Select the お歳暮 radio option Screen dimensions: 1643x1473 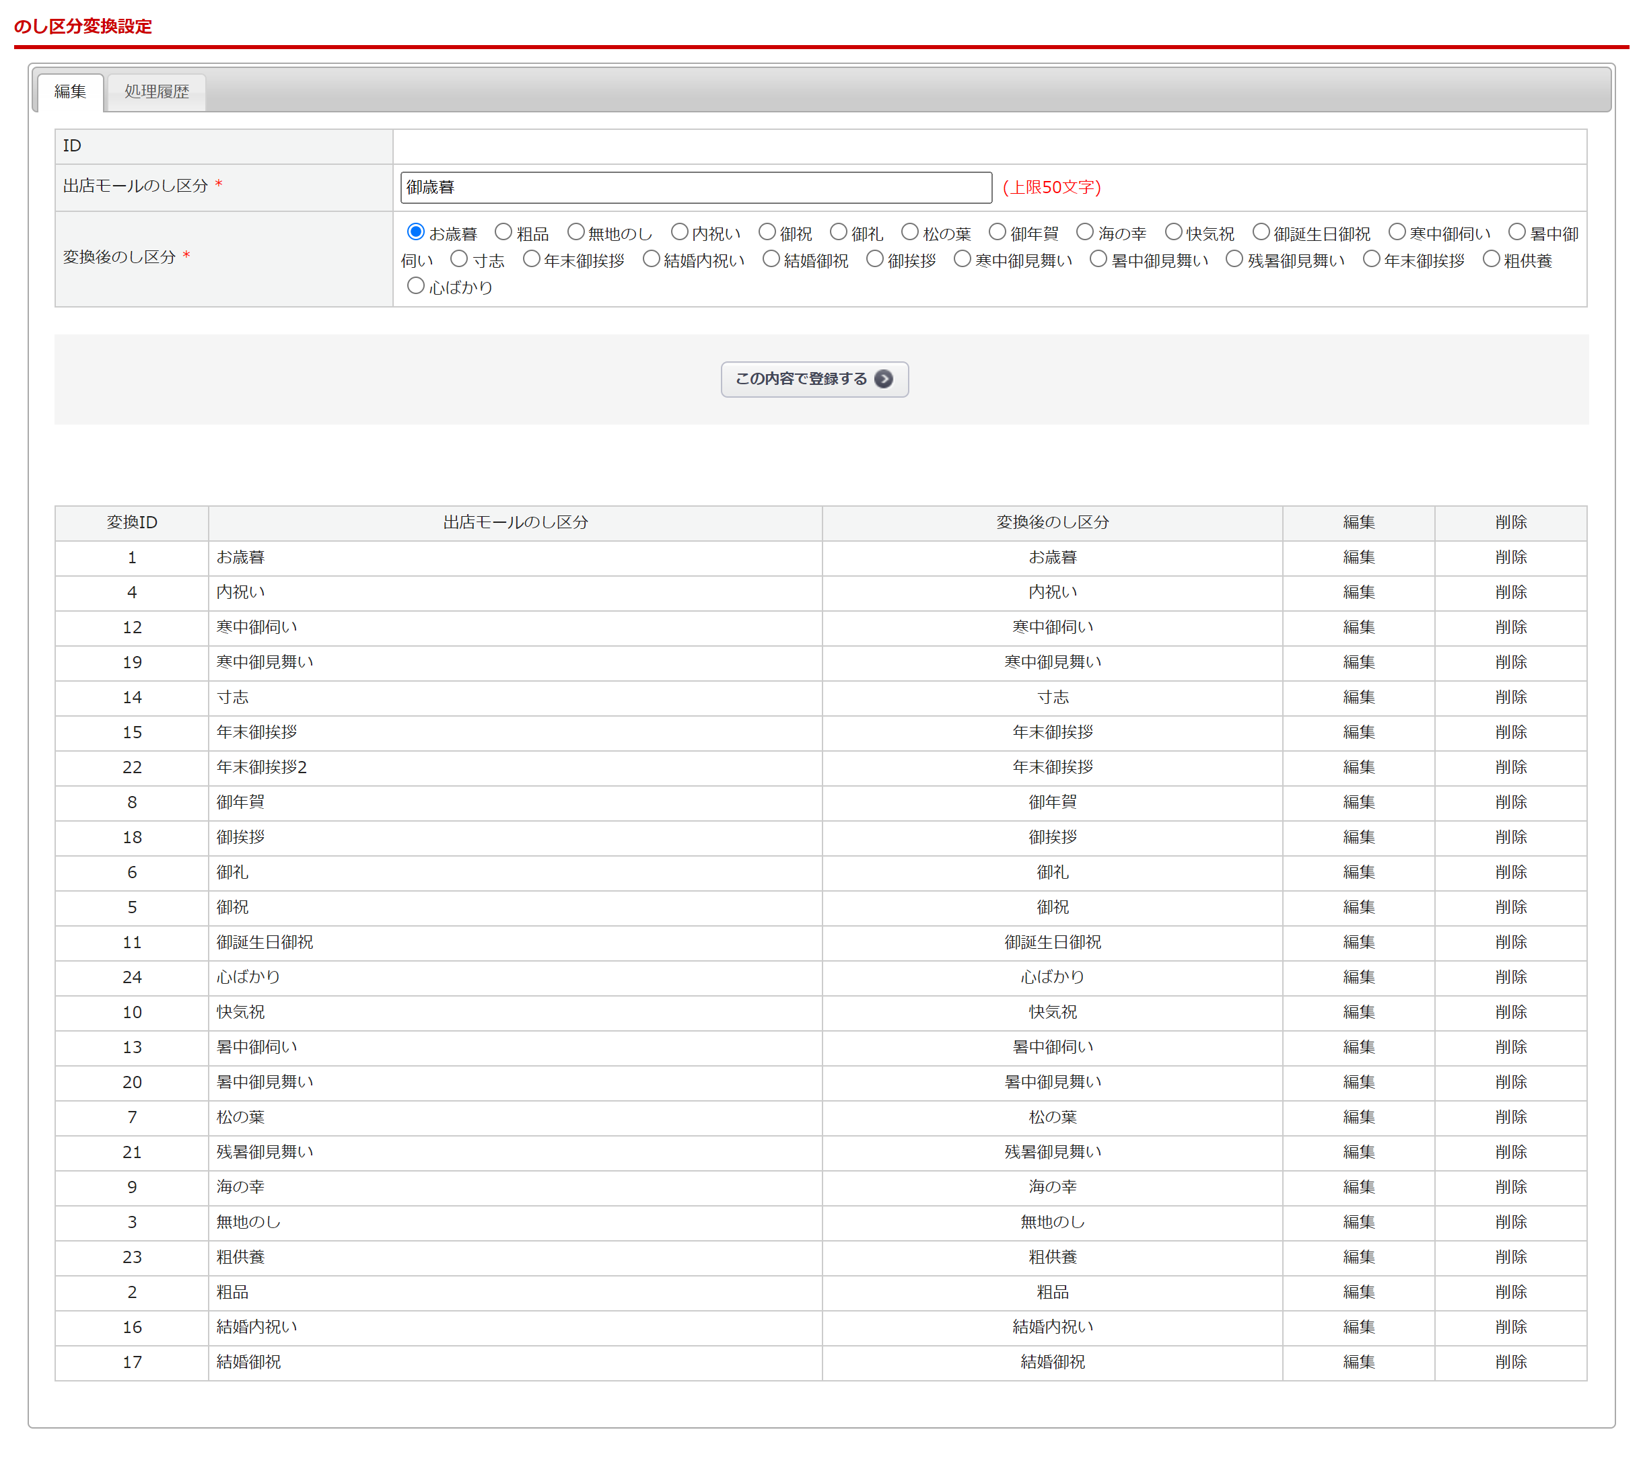click(x=415, y=232)
